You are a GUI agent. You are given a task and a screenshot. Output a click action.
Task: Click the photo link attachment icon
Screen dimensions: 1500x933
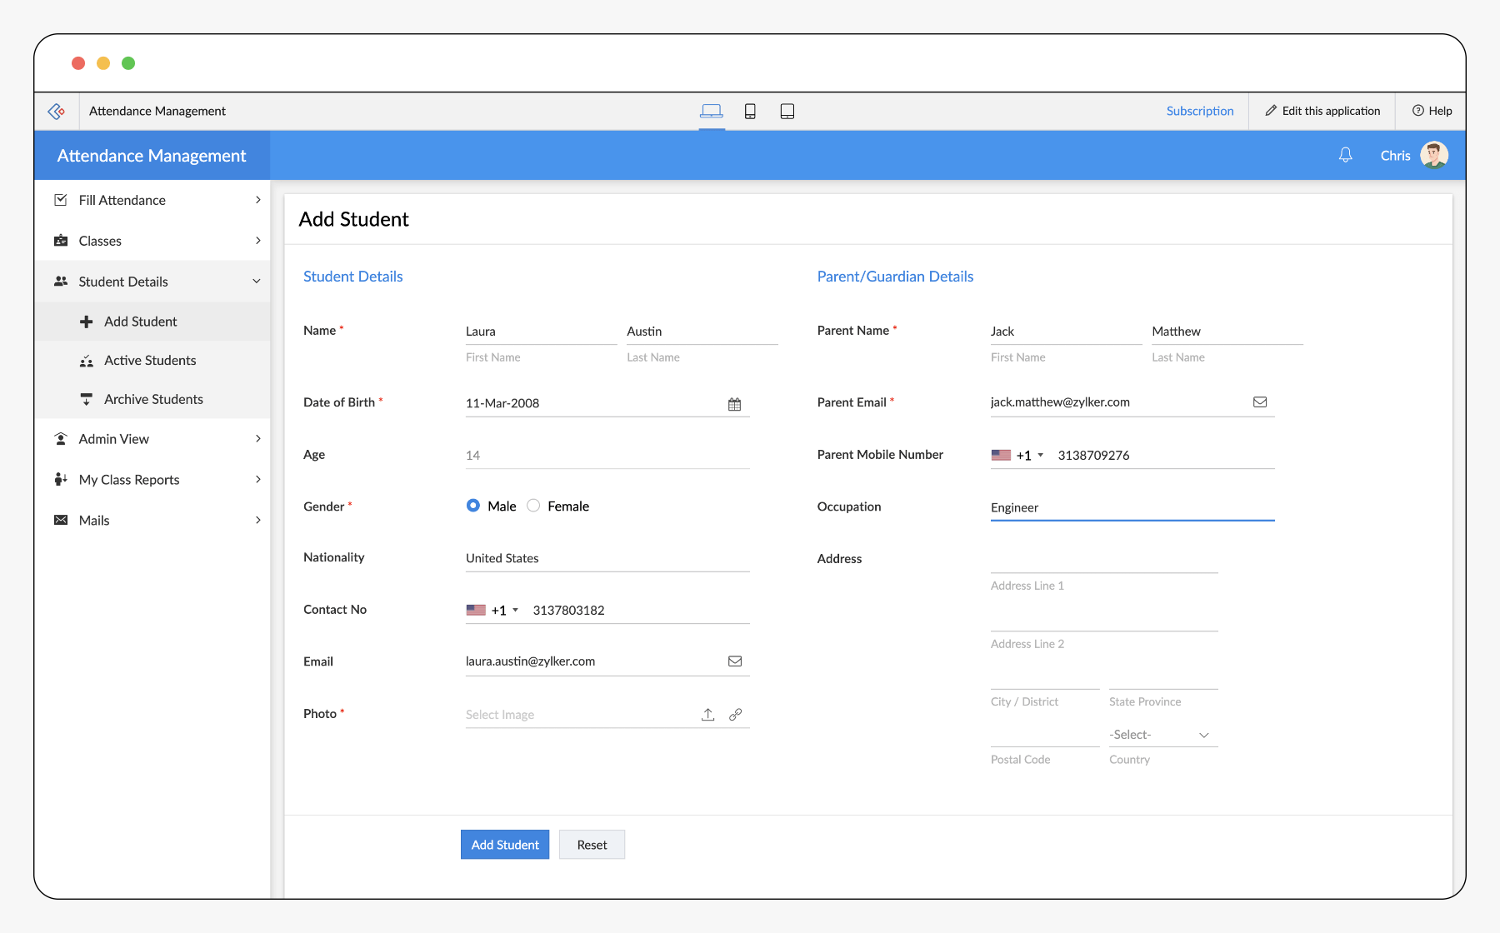(x=735, y=715)
